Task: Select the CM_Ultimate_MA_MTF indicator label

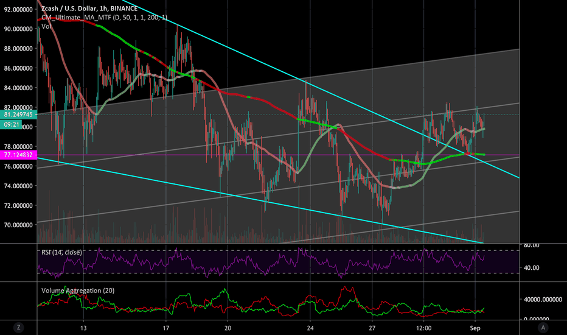Action: tap(105, 18)
